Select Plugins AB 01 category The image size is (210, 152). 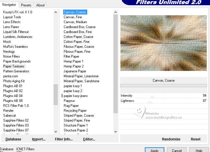click(13, 86)
